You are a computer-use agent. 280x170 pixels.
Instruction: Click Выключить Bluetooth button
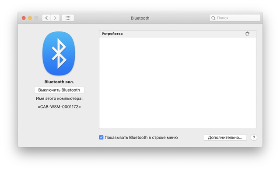point(59,90)
